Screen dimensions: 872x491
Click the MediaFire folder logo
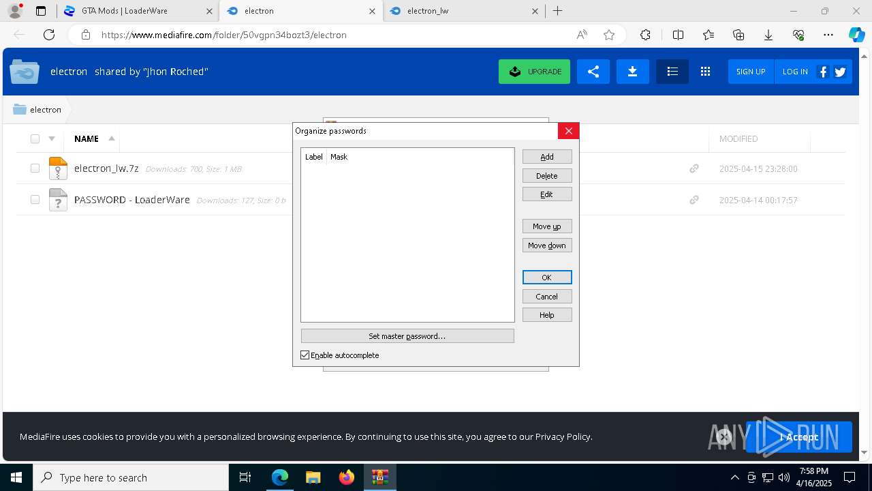pyautogui.click(x=25, y=72)
